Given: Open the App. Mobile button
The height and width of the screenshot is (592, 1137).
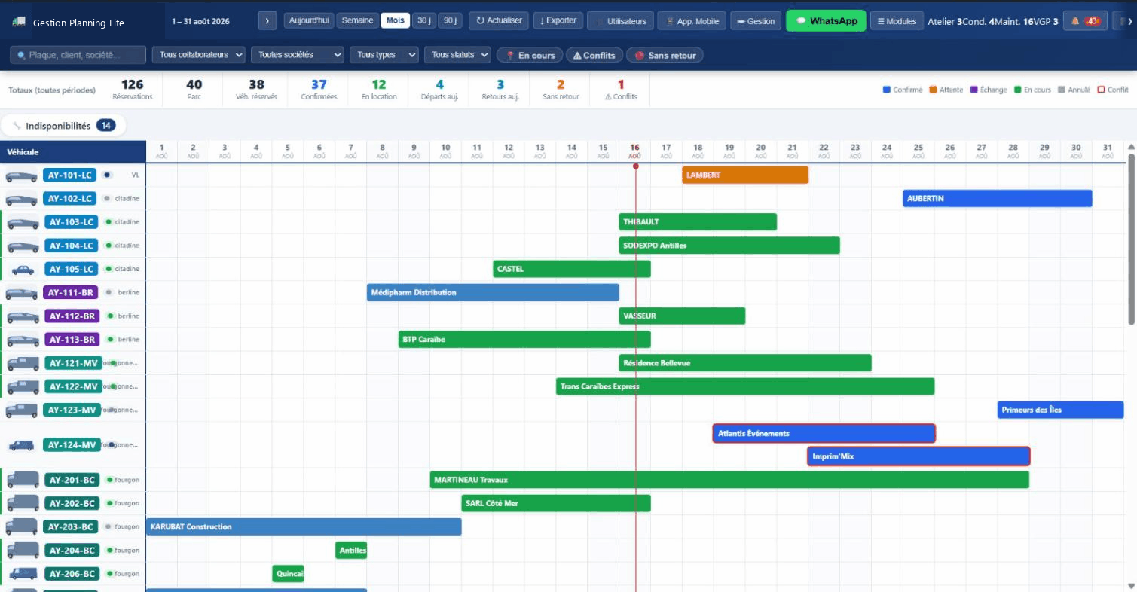Looking at the screenshot, I should (x=692, y=21).
